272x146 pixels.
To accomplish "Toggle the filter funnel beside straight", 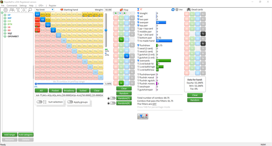I will pyautogui.click(x=138, y=13).
